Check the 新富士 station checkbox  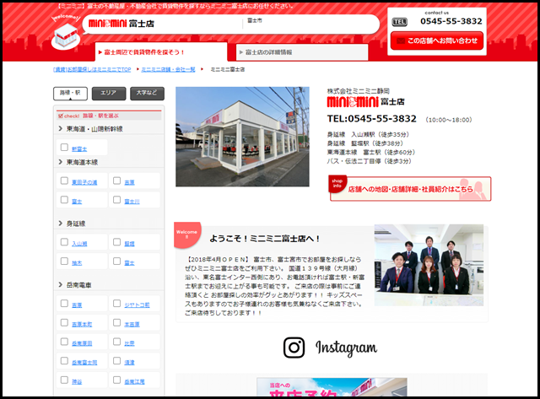[x=64, y=148]
